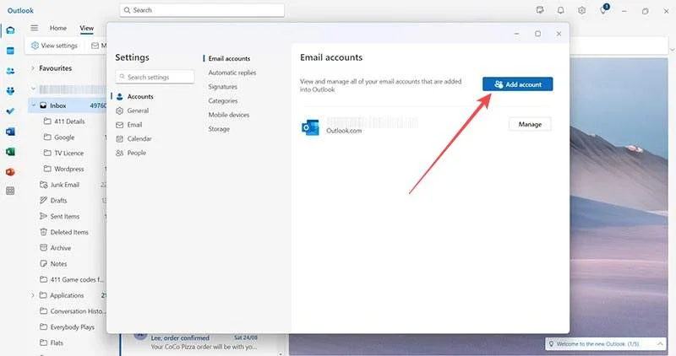Focus the Search settings field
The height and width of the screenshot is (356, 676).
click(x=155, y=77)
